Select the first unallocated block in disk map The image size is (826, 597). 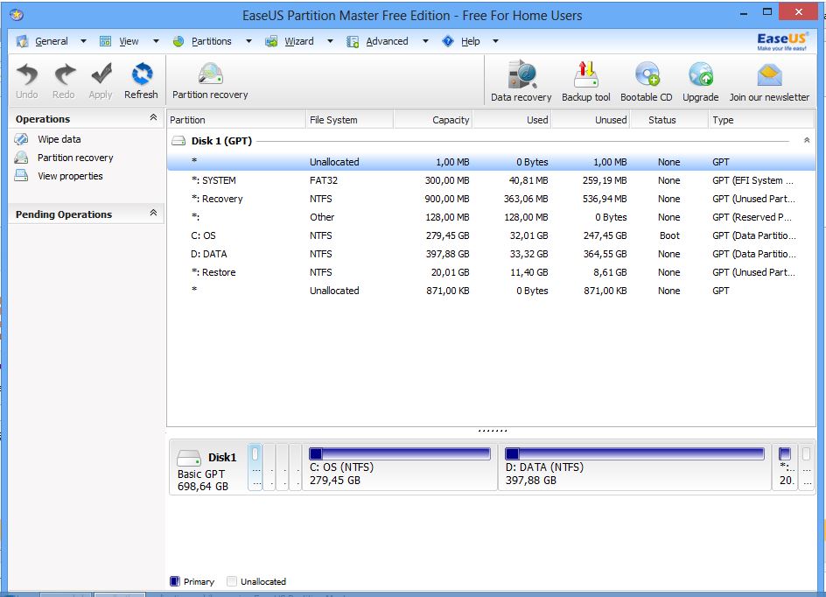click(255, 467)
